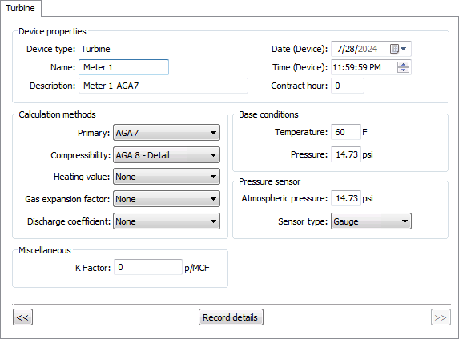This screenshot has height=339, width=459.
Task: Open the Sensor type dropdown
Action: click(371, 221)
